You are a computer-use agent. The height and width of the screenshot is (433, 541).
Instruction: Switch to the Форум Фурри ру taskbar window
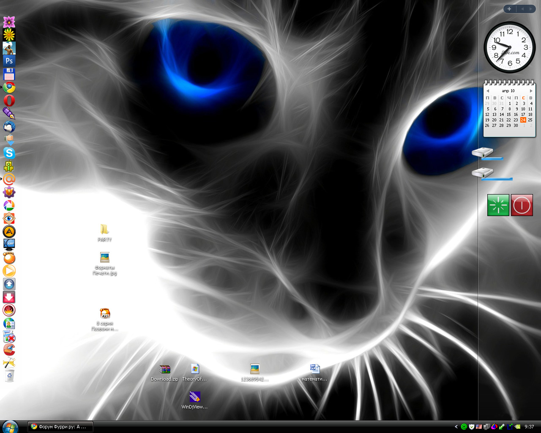pos(60,427)
